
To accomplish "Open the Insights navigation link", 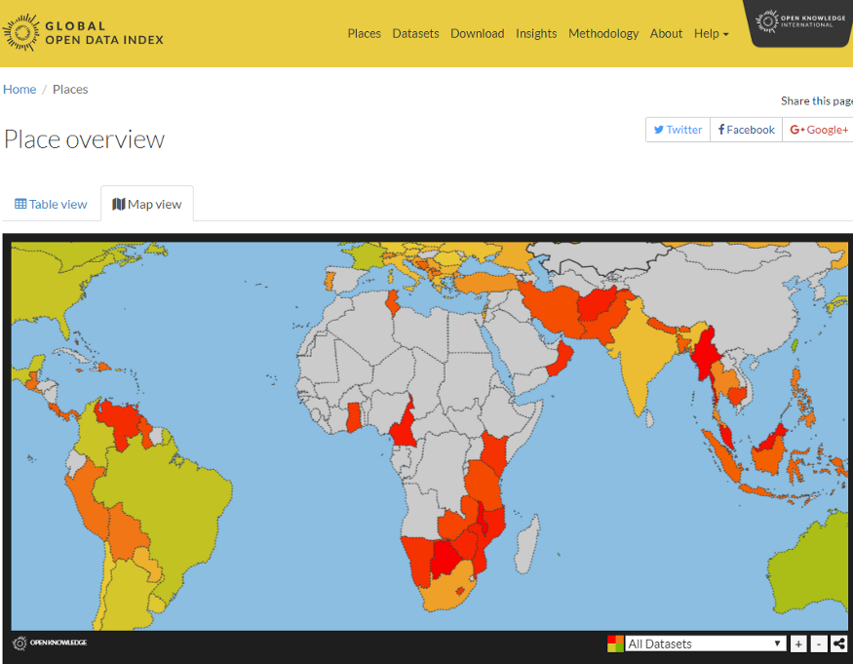I will [536, 33].
